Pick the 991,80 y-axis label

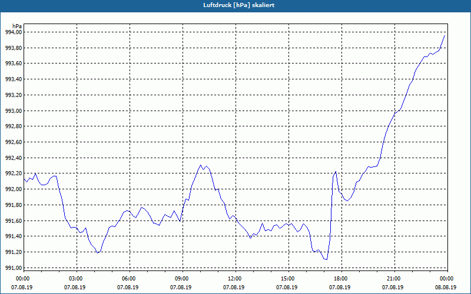[x=14, y=205]
